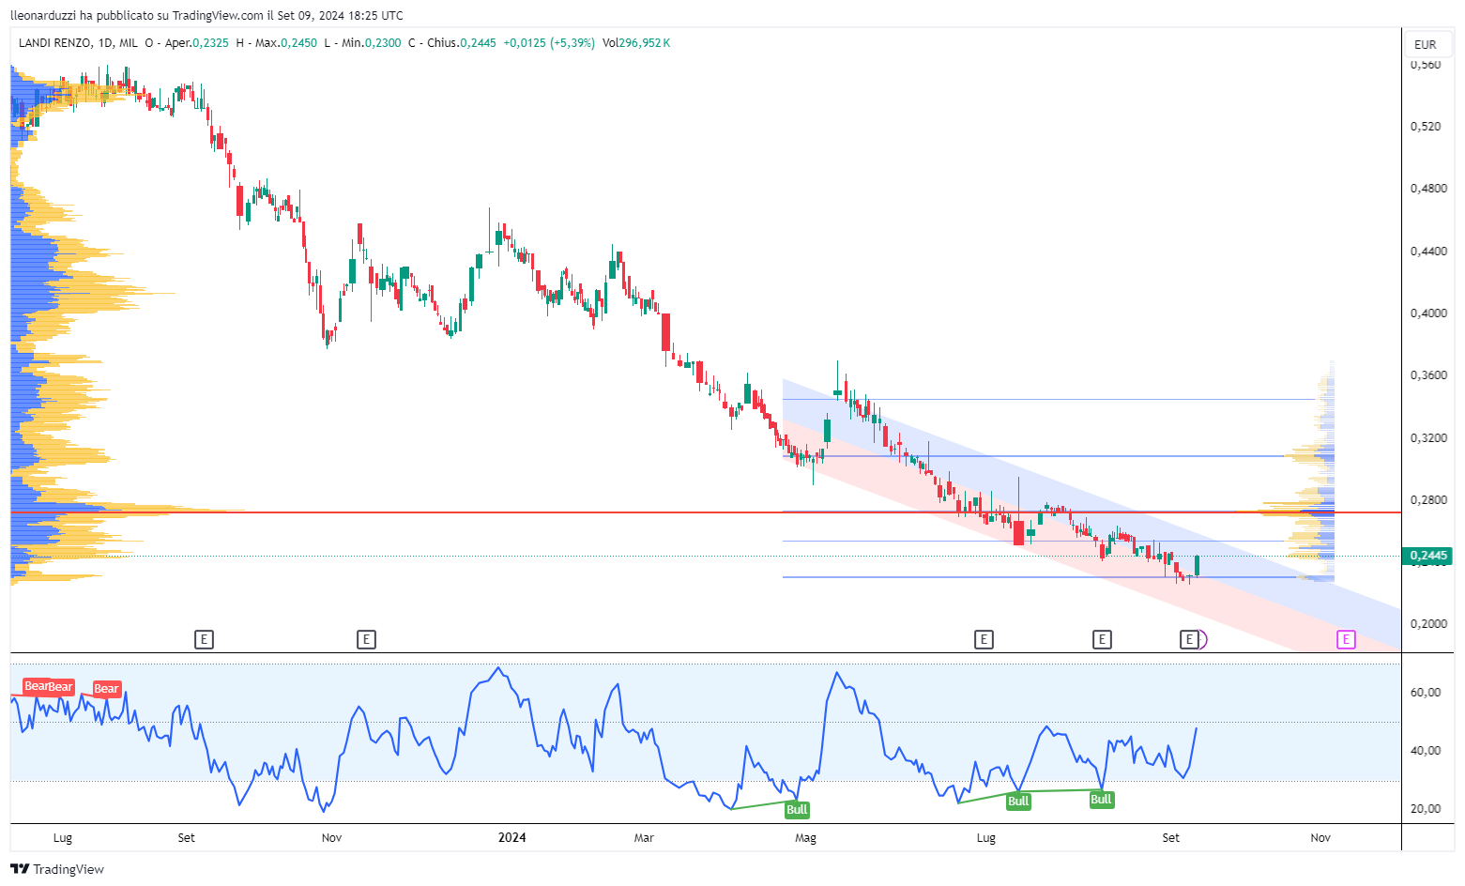This screenshot has height=886, width=1465.
Task: Click the 0,2000 price axis label
Action: click(x=1428, y=623)
